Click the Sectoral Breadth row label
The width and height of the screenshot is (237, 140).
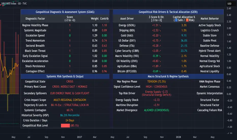35,46
